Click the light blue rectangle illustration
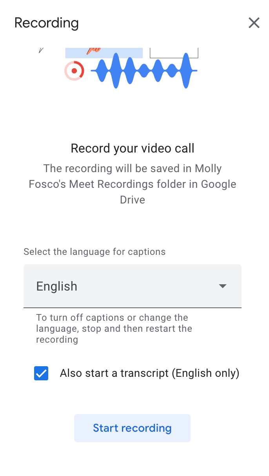The width and height of the screenshot is (269, 476). [118, 53]
